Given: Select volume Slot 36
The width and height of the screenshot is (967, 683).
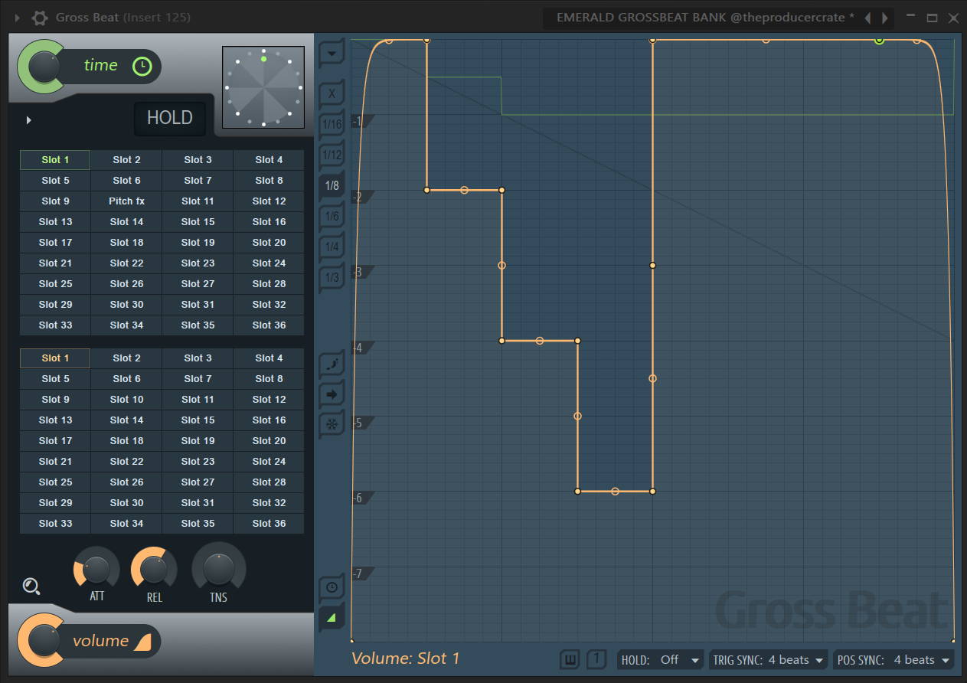Looking at the screenshot, I should point(269,524).
